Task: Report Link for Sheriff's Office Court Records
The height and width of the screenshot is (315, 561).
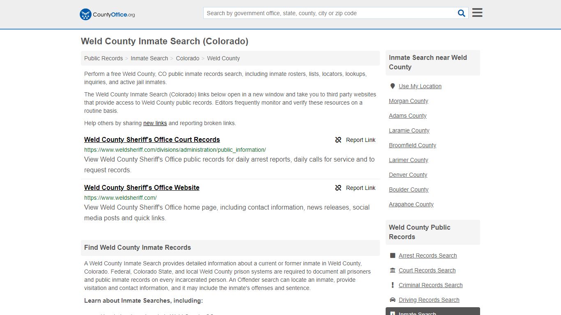Action: (355, 140)
